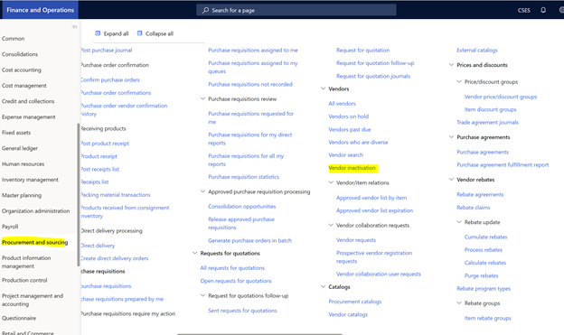Collapse Requests for quotations chevron

click(194, 253)
